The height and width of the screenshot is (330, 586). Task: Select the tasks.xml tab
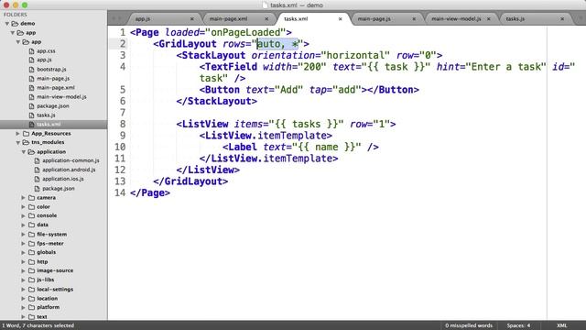click(x=296, y=18)
